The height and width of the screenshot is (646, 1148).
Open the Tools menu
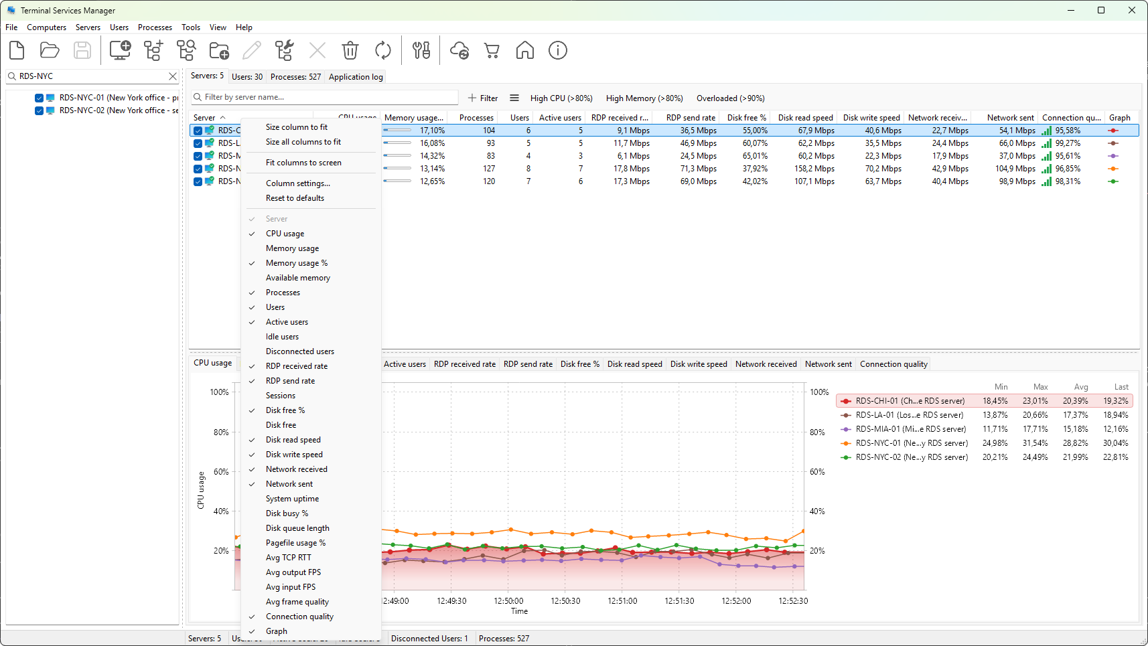[191, 27]
